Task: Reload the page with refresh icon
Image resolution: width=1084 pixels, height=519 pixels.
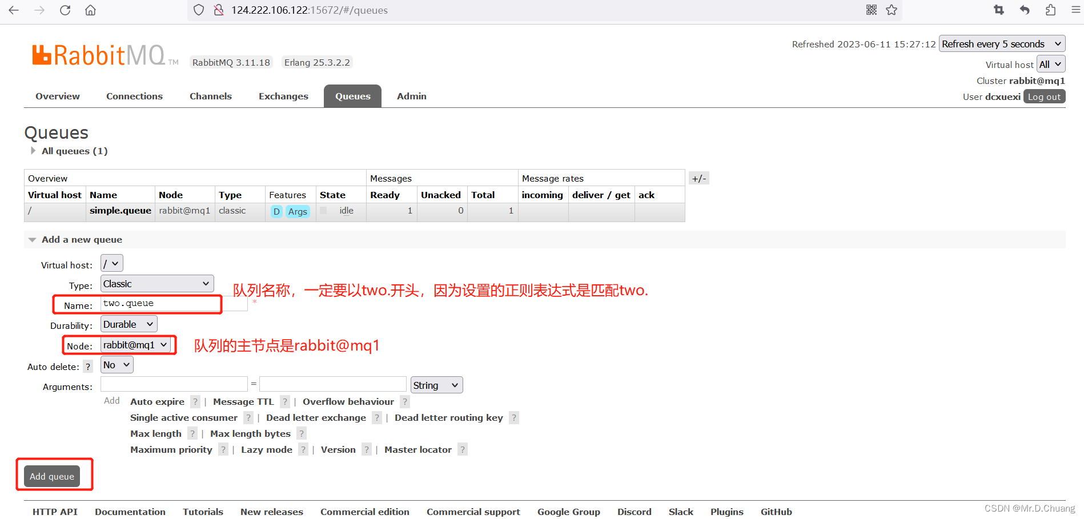Action: tap(65, 10)
